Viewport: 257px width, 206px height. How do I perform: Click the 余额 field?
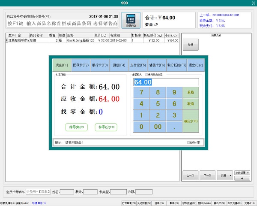(144, 192)
